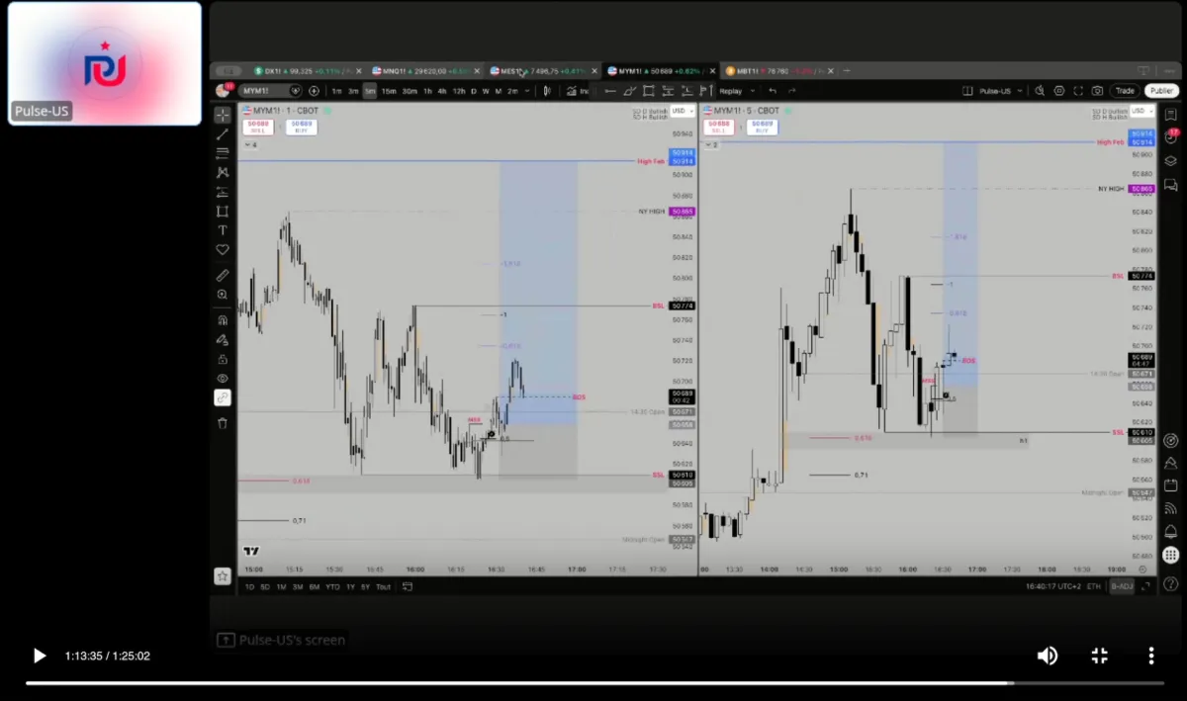Exit fullscreen video mode
The image size is (1187, 701).
tap(1099, 656)
